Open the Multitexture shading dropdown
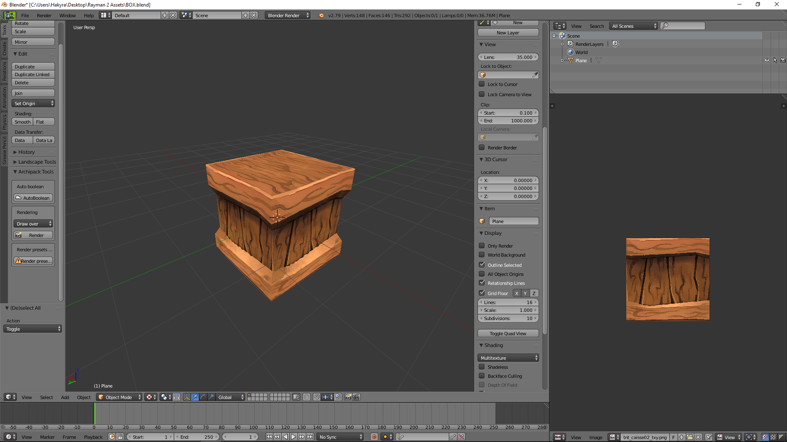The image size is (787, 442). [x=508, y=358]
